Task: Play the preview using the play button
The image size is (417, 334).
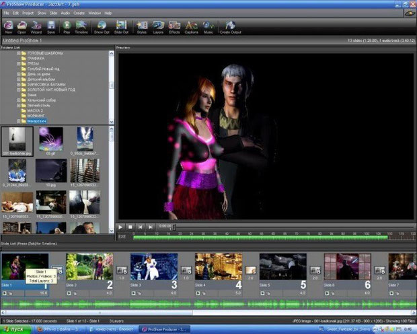Action: coord(120,227)
